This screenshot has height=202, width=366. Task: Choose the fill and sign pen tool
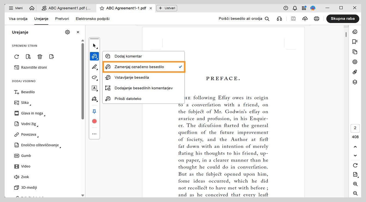(x=94, y=99)
